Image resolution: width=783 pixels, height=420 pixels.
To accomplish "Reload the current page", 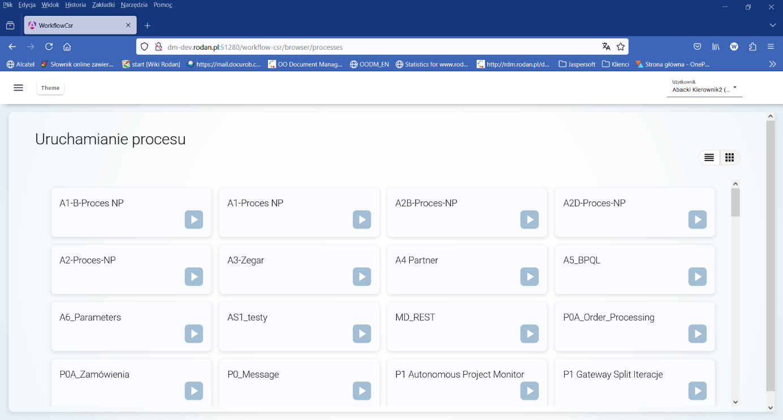I will point(49,47).
